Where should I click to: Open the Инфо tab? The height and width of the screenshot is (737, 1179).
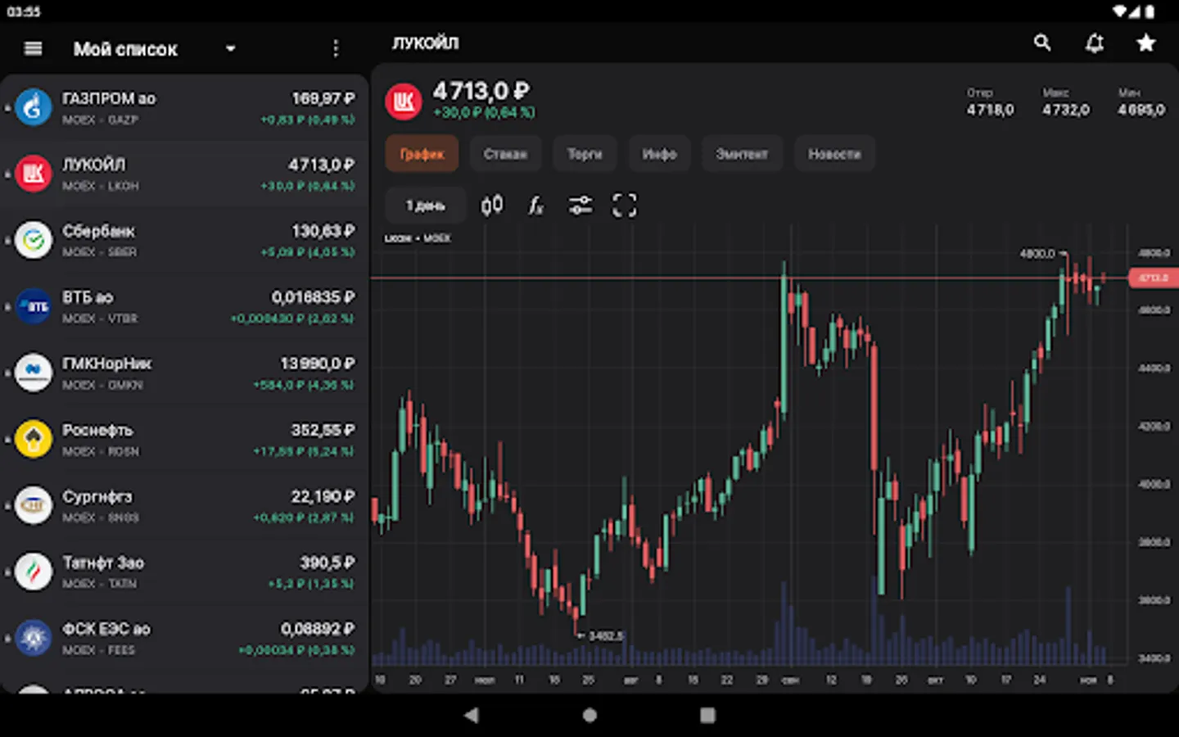pyautogui.click(x=659, y=154)
